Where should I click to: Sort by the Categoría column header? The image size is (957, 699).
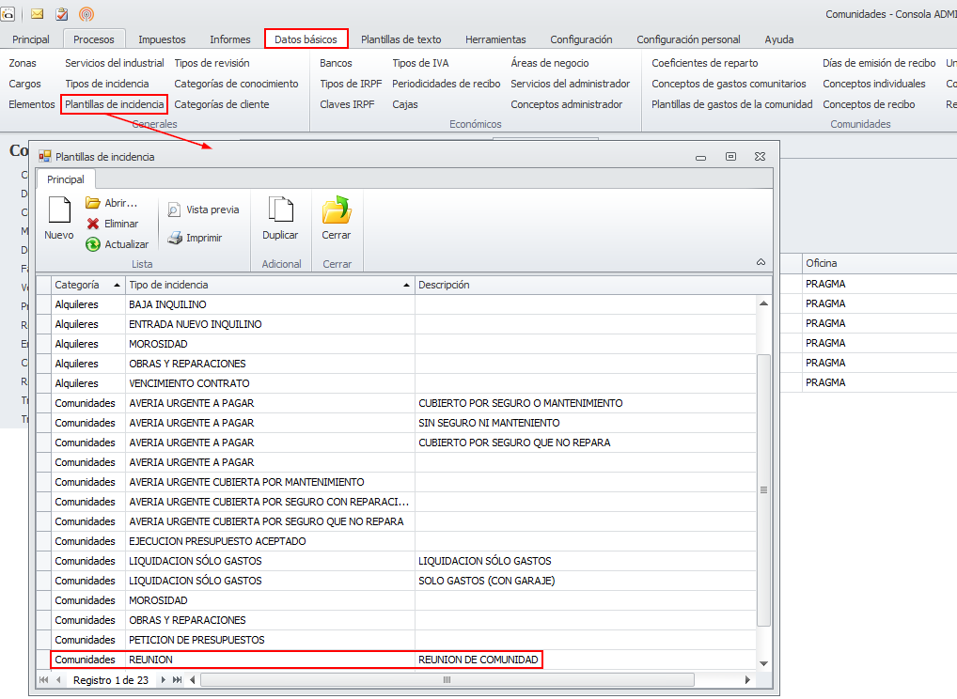(x=87, y=285)
